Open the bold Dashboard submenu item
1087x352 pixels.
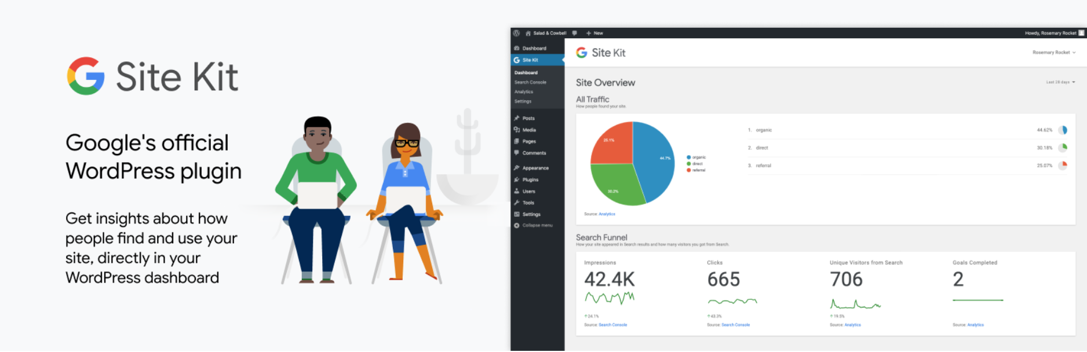pos(526,72)
